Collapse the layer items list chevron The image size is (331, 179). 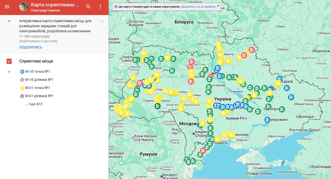tap(9, 72)
